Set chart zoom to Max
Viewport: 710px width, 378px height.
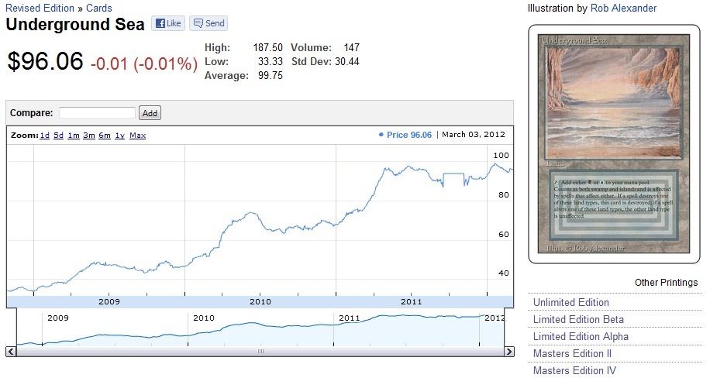[x=137, y=136]
